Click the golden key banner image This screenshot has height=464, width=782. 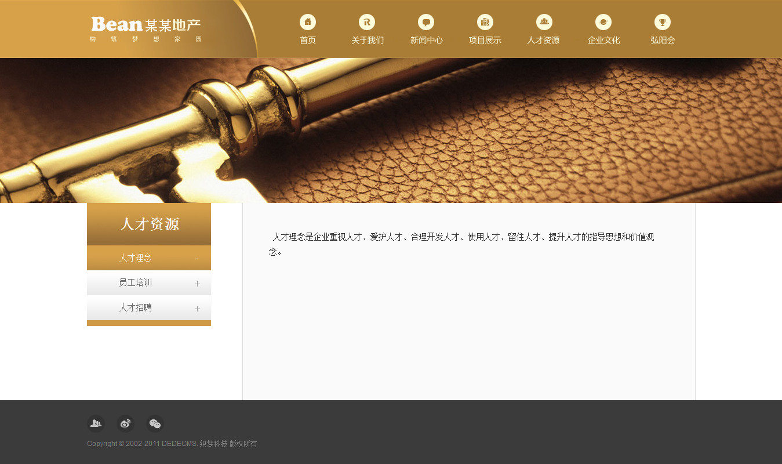(x=391, y=130)
